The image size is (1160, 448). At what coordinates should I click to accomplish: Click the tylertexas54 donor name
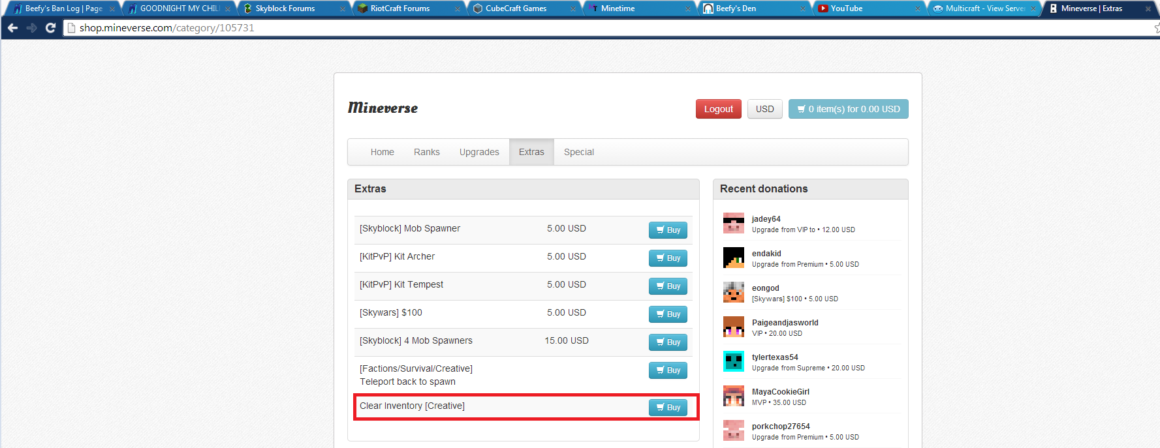775,357
